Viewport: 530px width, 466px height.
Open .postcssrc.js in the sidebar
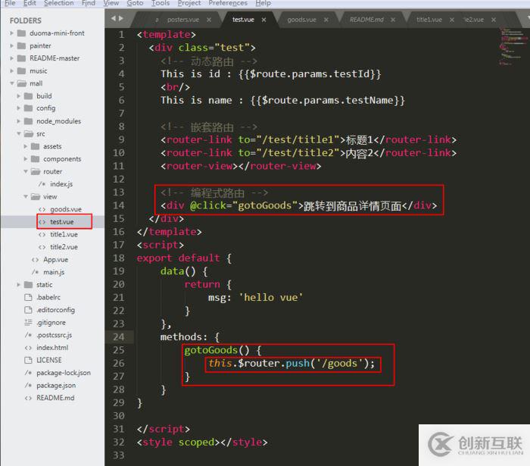pyautogui.click(x=54, y=335)
